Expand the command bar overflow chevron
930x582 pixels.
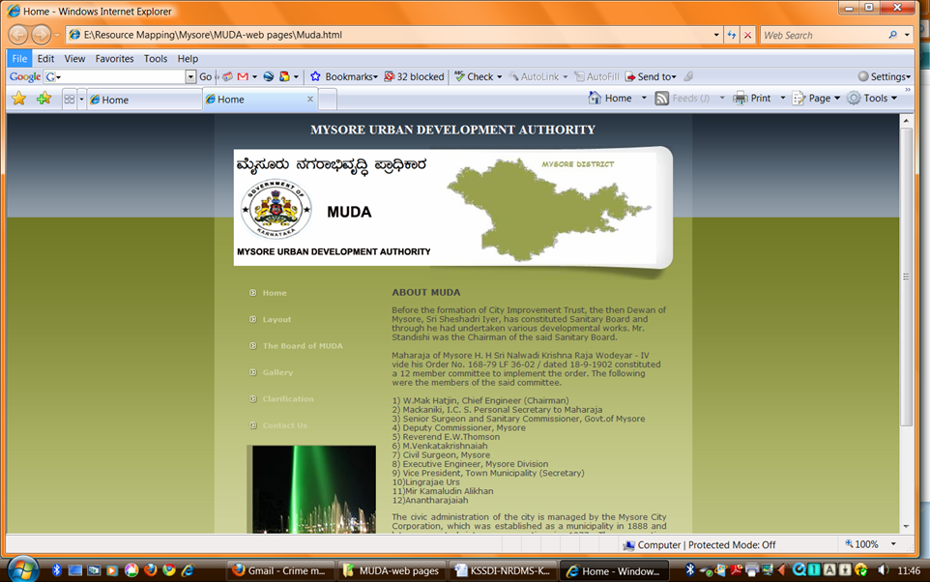pyautogui.click(x=908, y=90)
